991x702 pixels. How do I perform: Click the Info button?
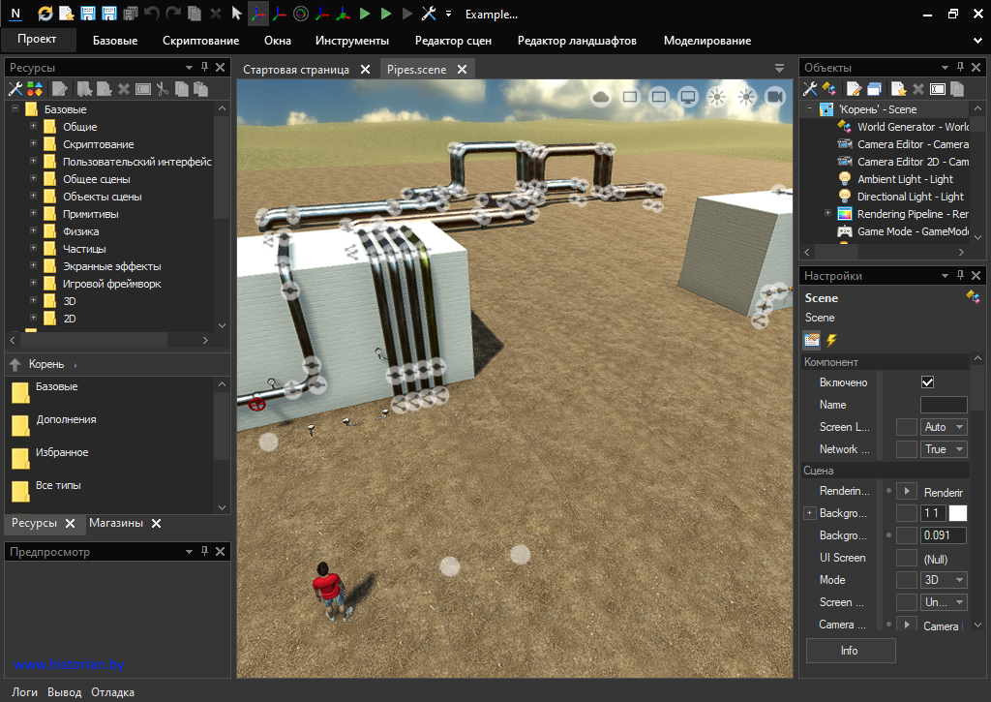coord(850,651)
